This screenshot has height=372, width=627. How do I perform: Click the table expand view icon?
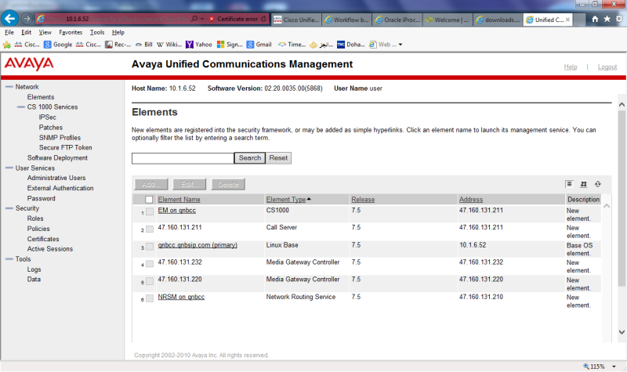point(583,184)
